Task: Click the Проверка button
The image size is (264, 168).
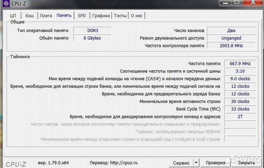Action: coord(216,163)
